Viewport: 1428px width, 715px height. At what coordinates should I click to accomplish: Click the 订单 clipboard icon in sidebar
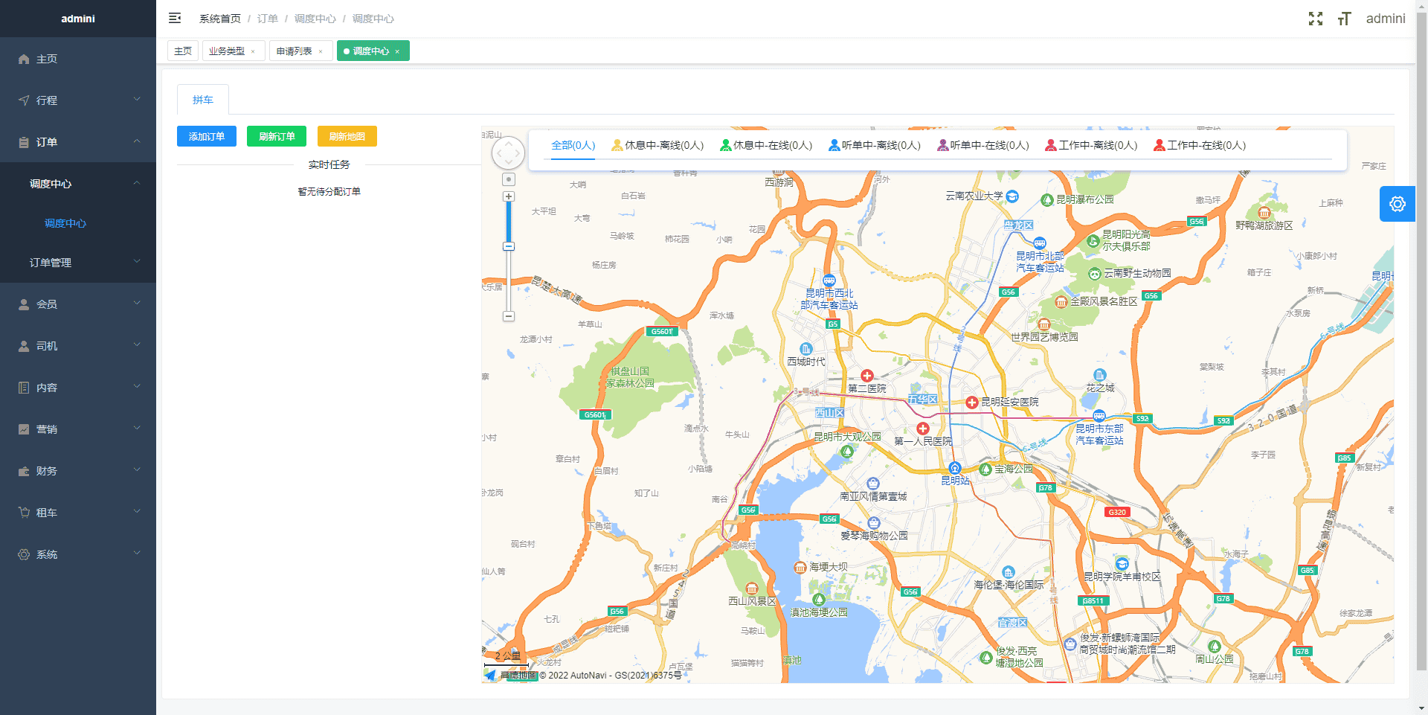(x=24, y=142)
